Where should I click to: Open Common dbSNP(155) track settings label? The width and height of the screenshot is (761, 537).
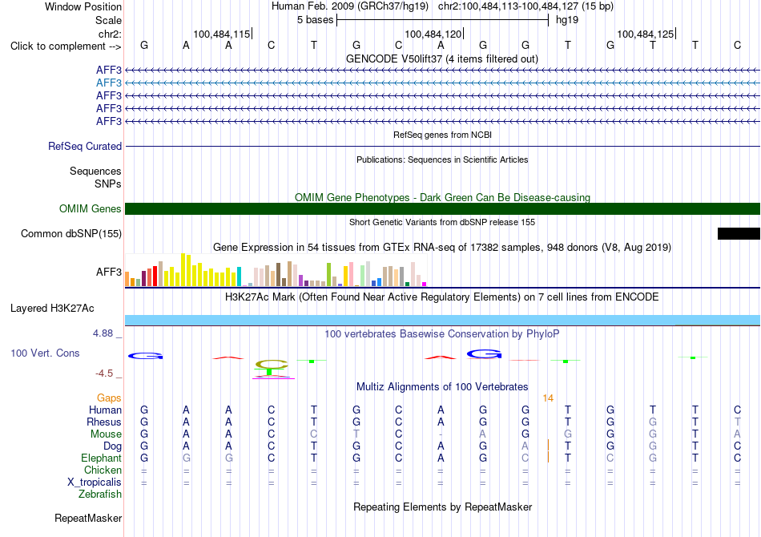70,233
